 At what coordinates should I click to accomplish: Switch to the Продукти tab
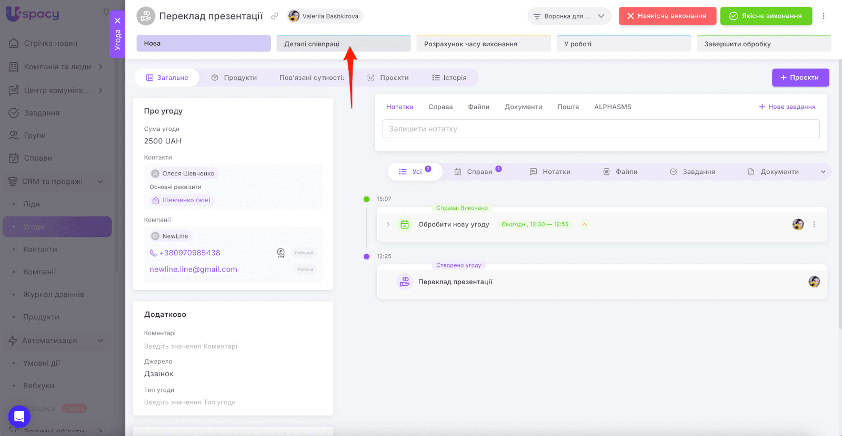(234, 78)
